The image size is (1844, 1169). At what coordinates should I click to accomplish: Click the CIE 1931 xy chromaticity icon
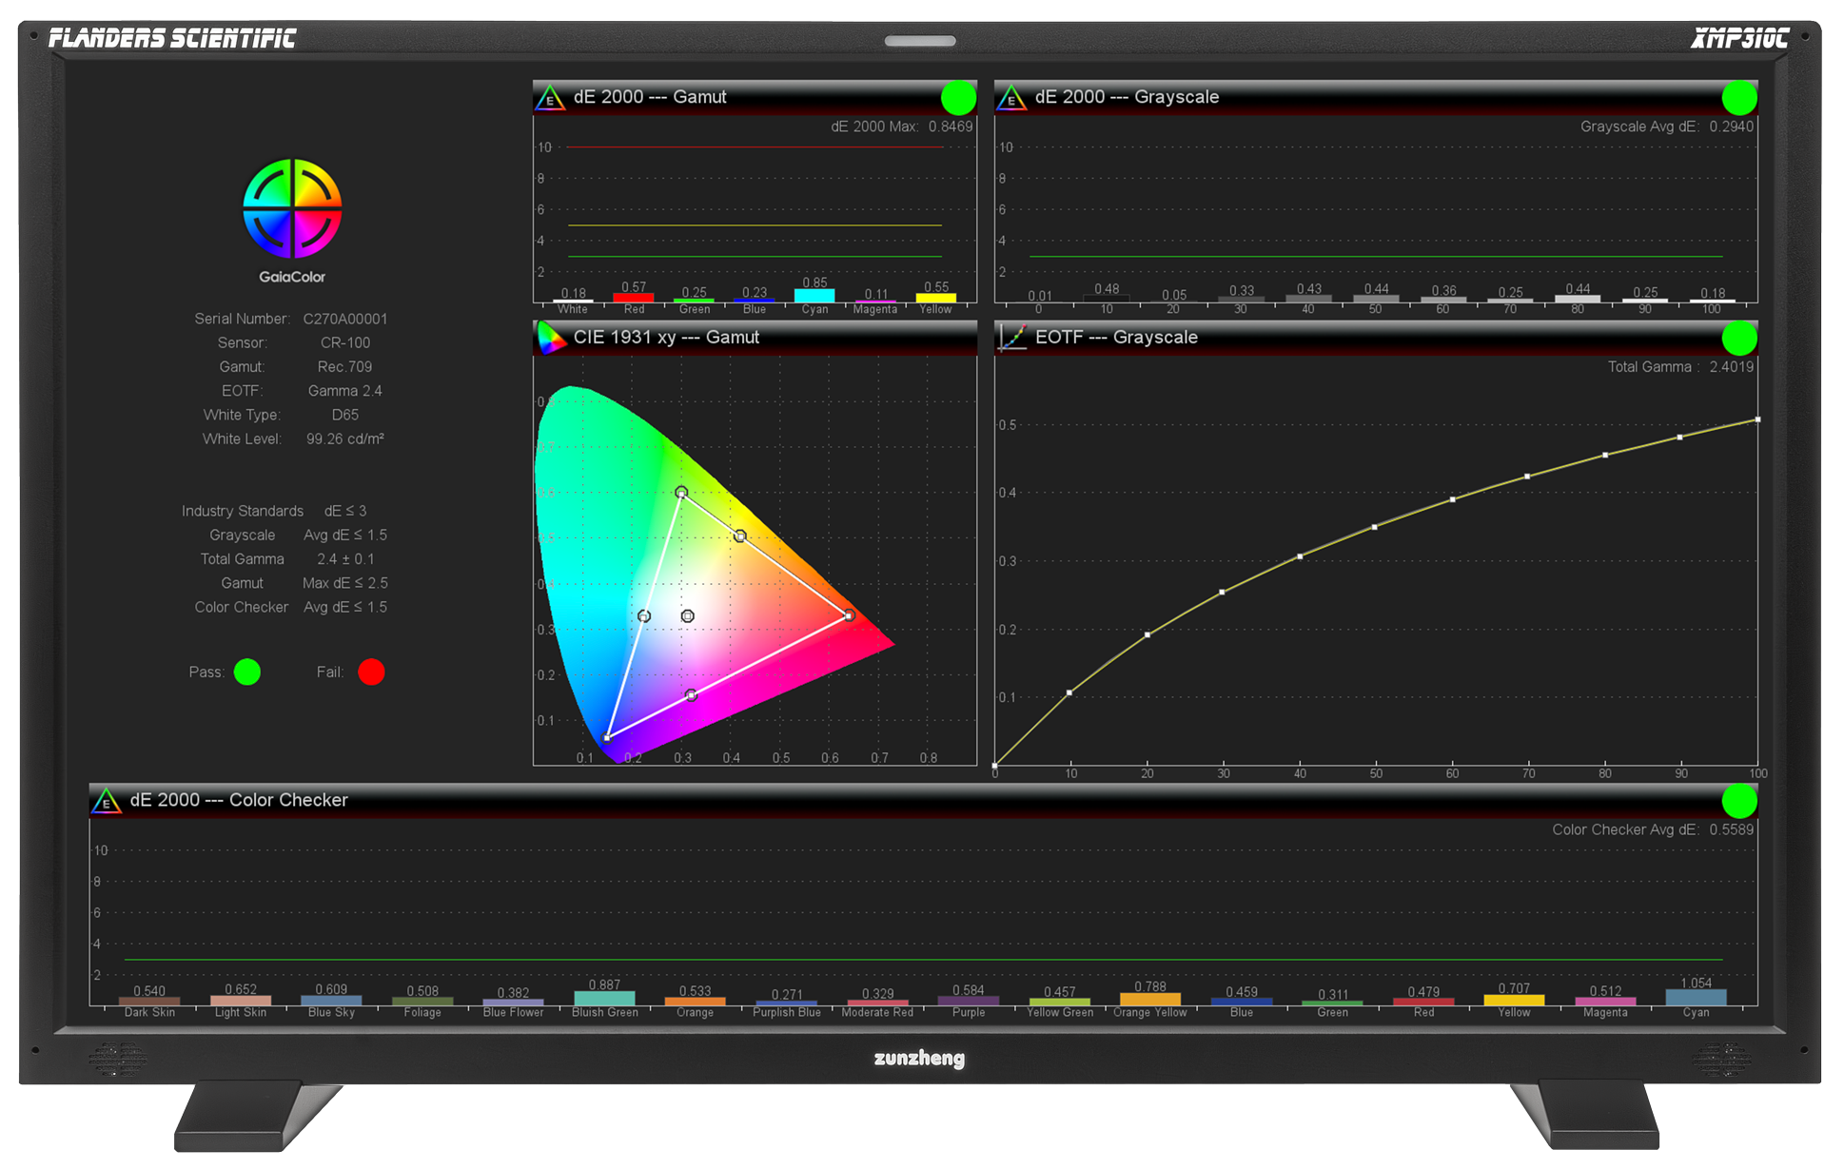[x=550, y=338]
